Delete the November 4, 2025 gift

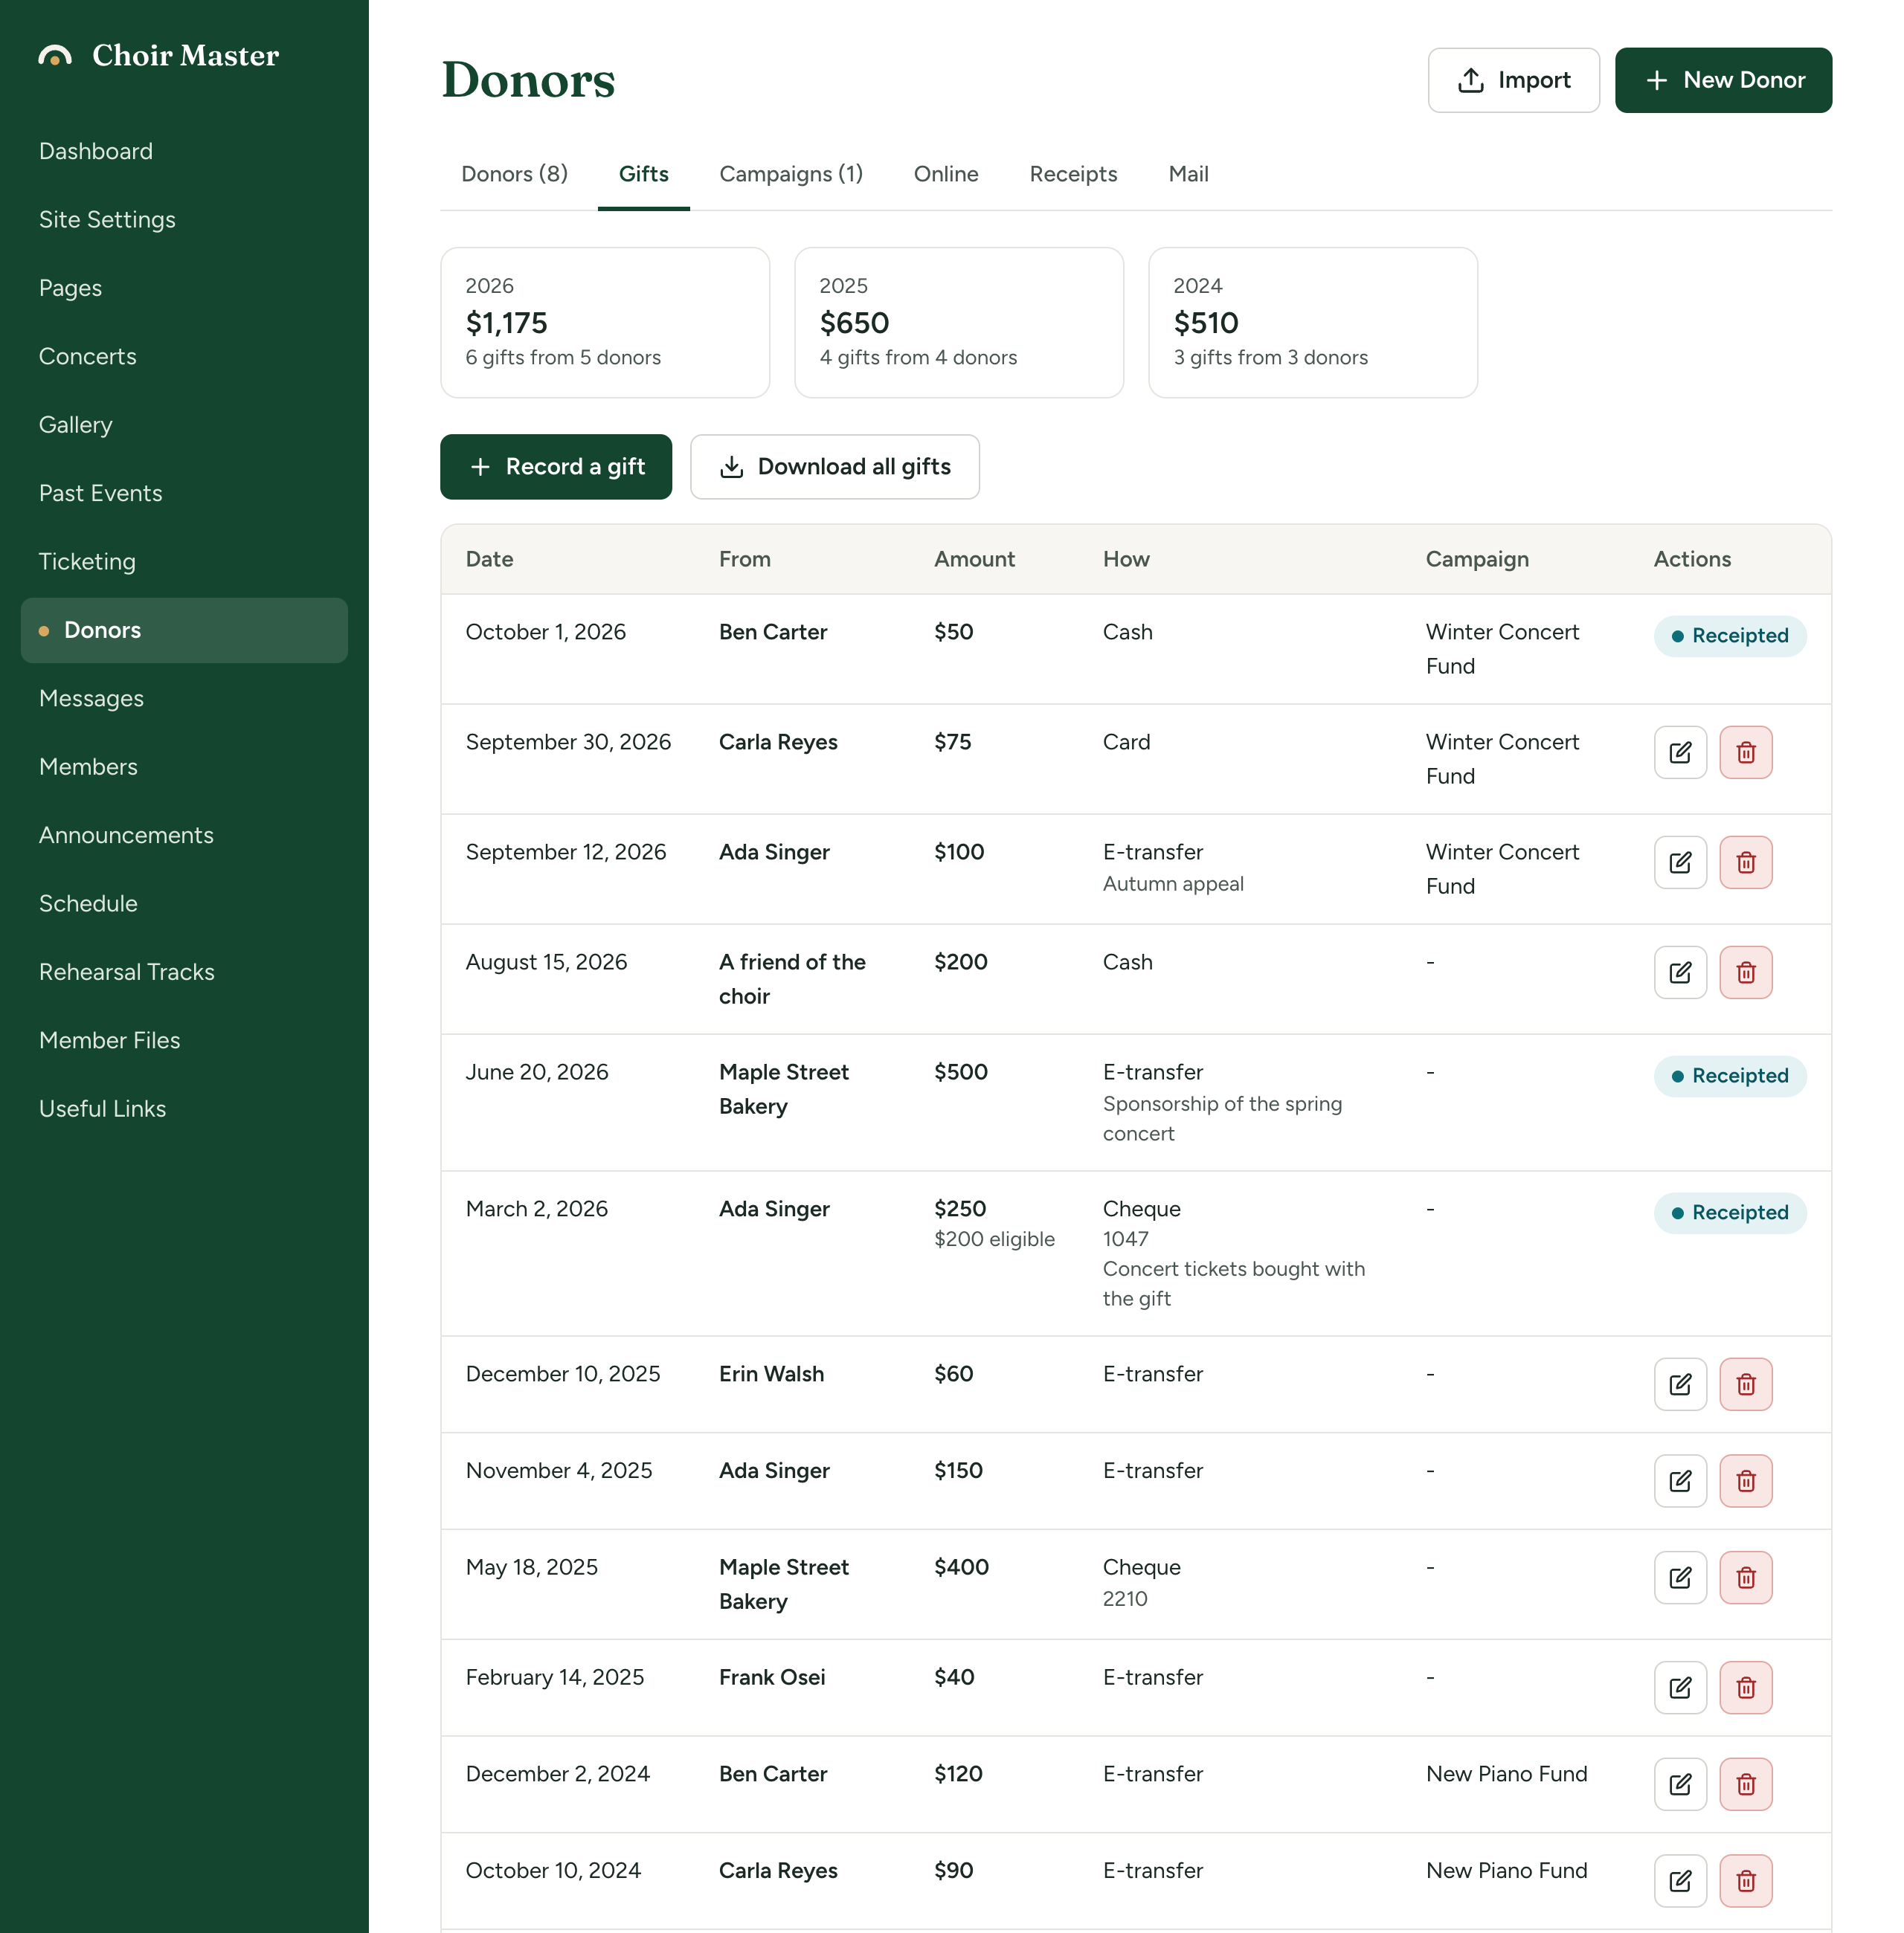(1746, 1481)
